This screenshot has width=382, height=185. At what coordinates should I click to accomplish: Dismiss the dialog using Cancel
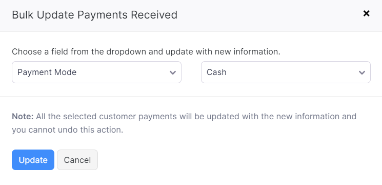point(77,160)
